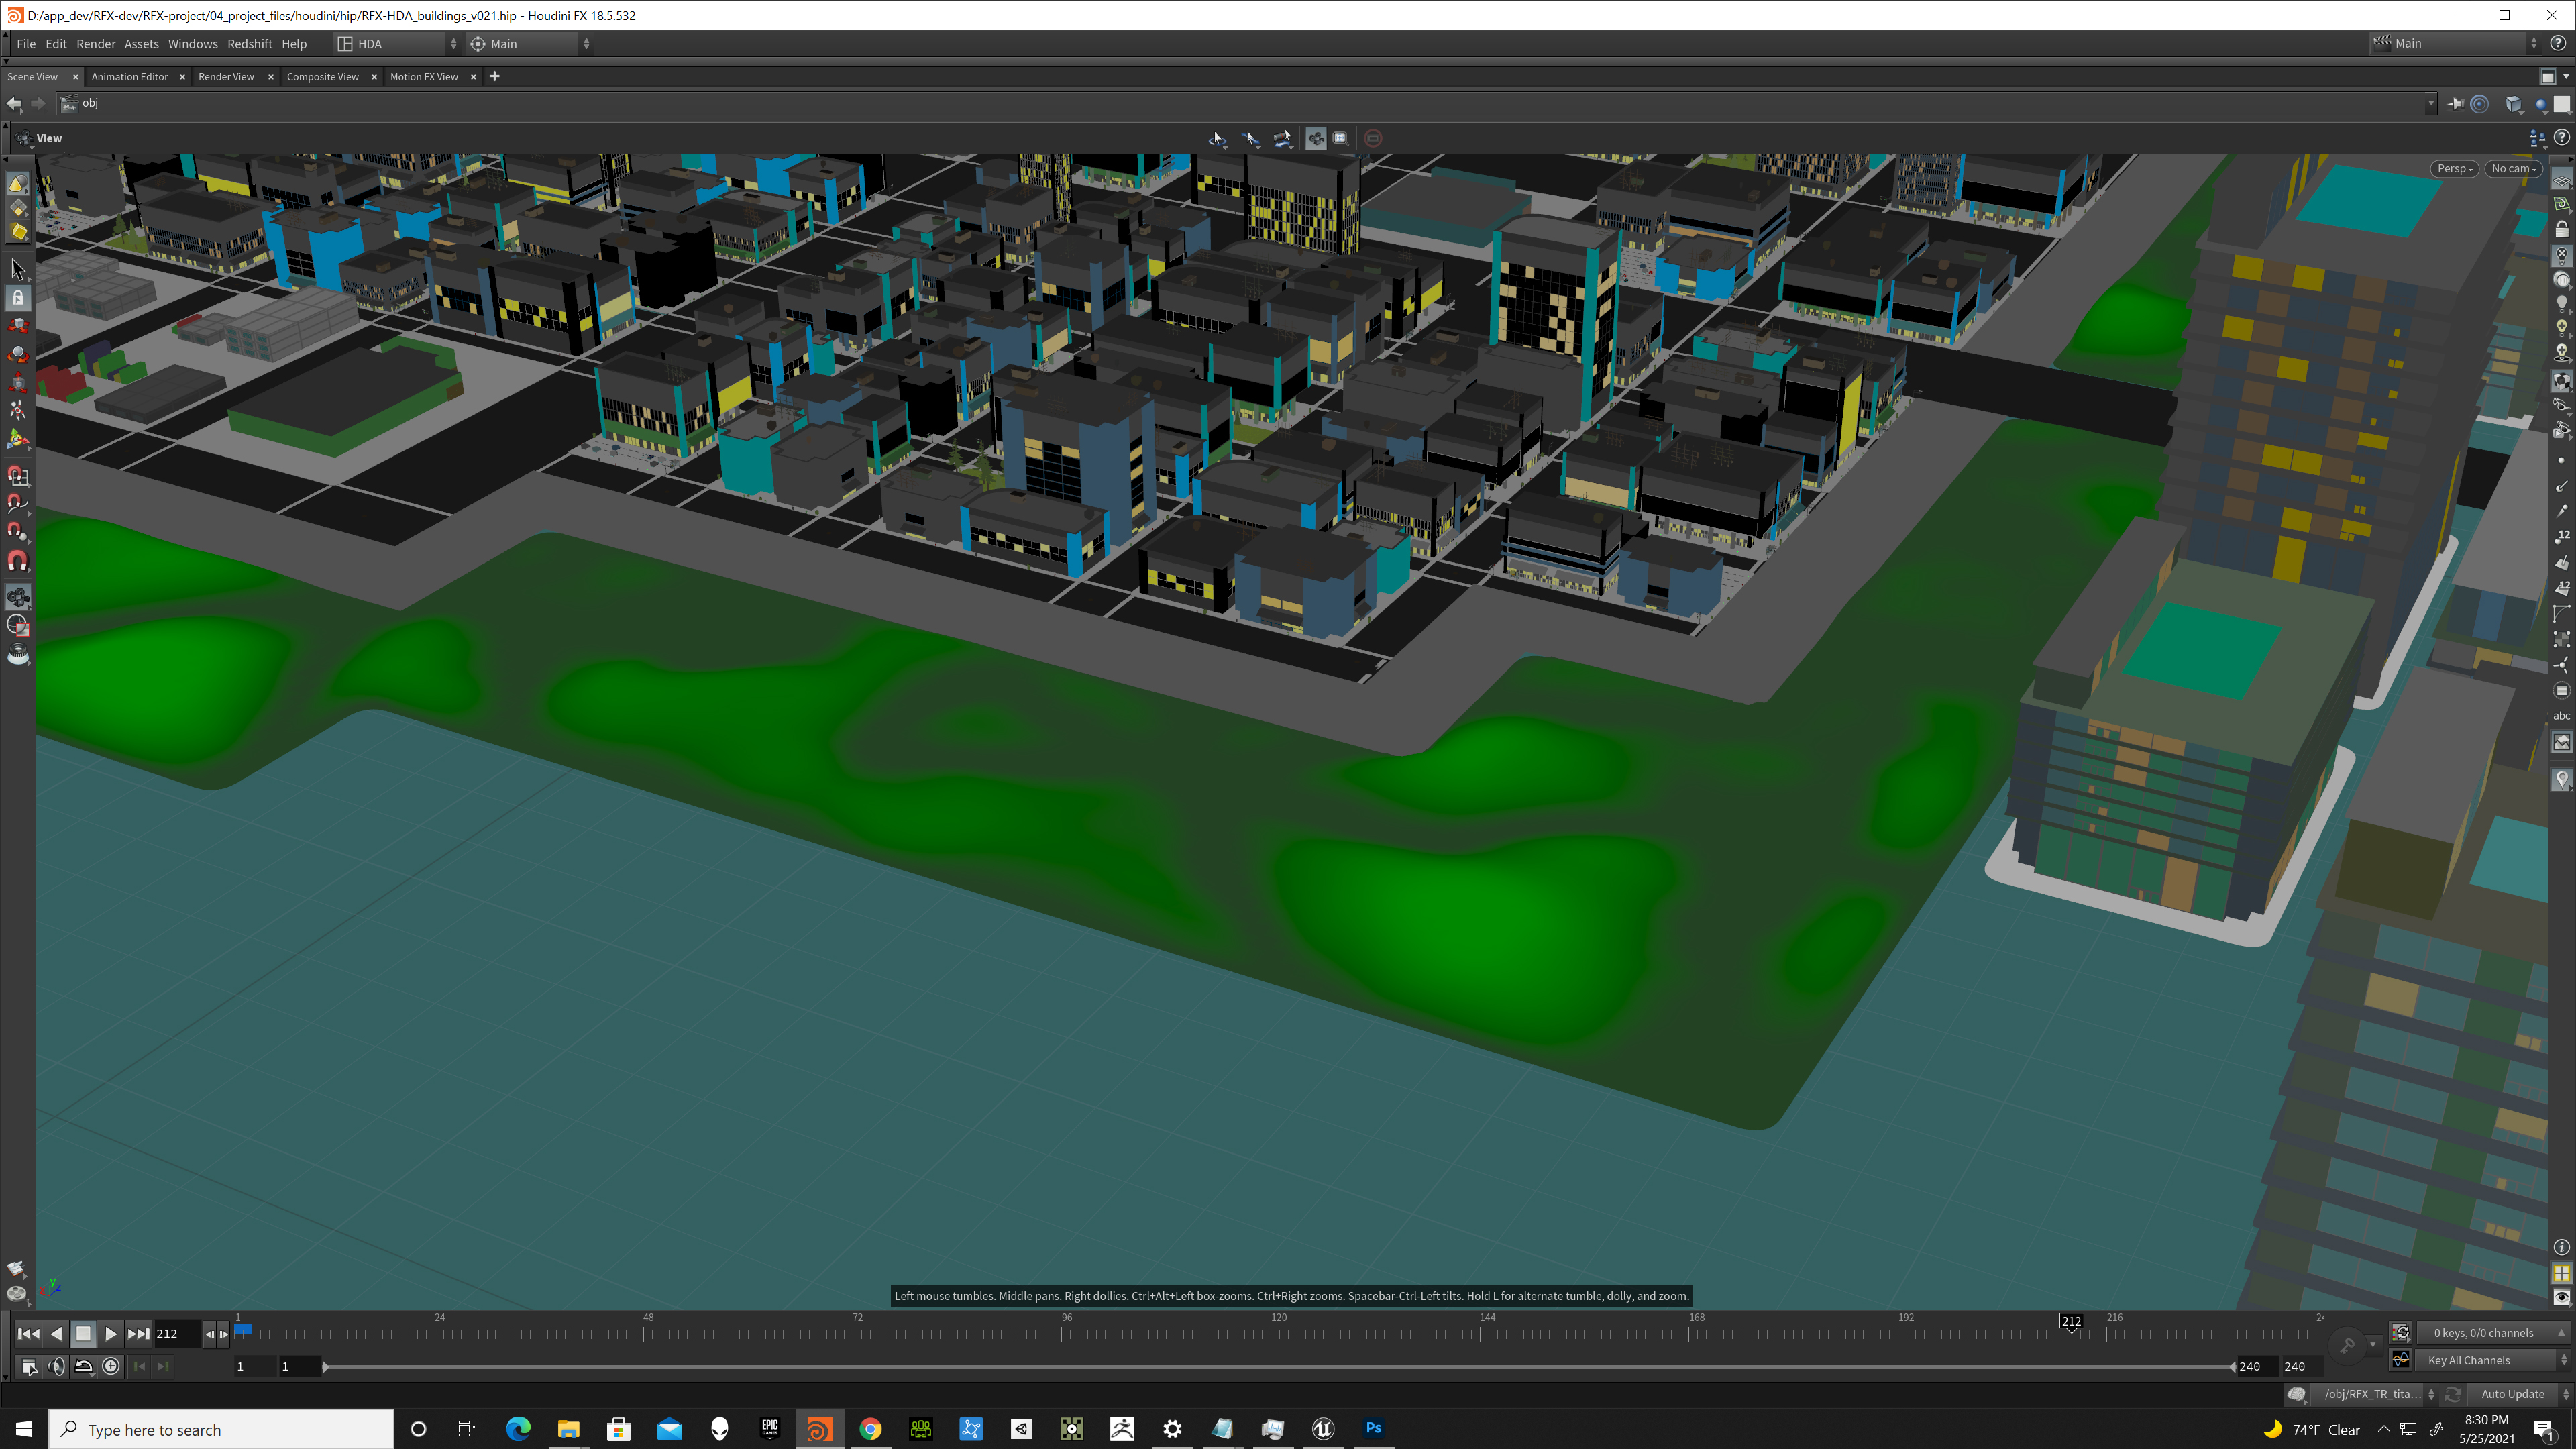The width and height of the screenshot is (2576, 1449).
Task: Select the arrow Select tool in left toolbar
Action: [18, 269]
